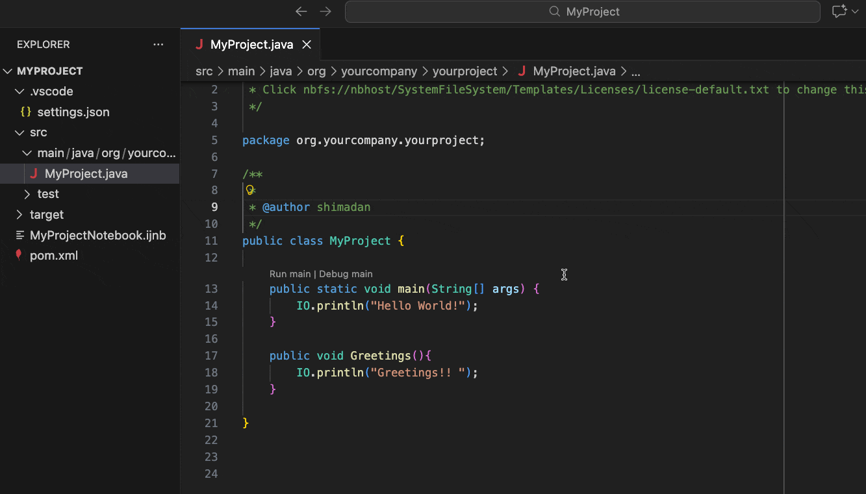Expand the test folder
This screenshot has height=494, width=866.
(27, 194)
